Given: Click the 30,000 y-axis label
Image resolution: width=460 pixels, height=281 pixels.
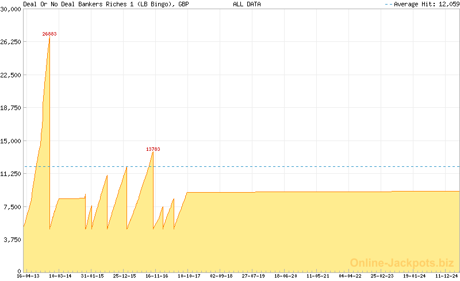Looking at the screenshot, I should click(11, 9).
